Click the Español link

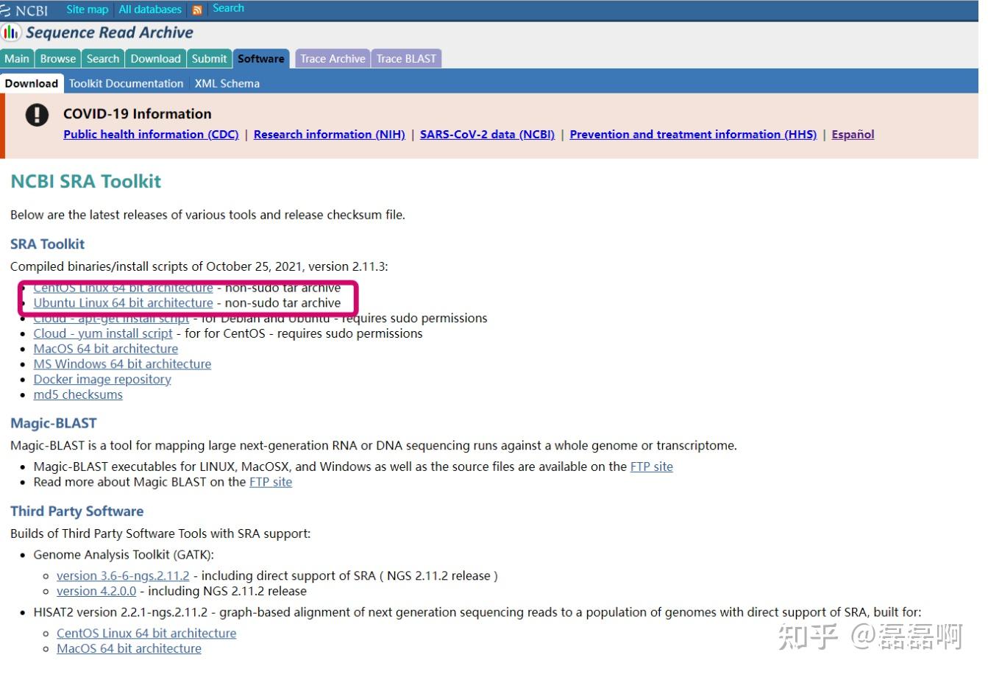tap(853, 135)
